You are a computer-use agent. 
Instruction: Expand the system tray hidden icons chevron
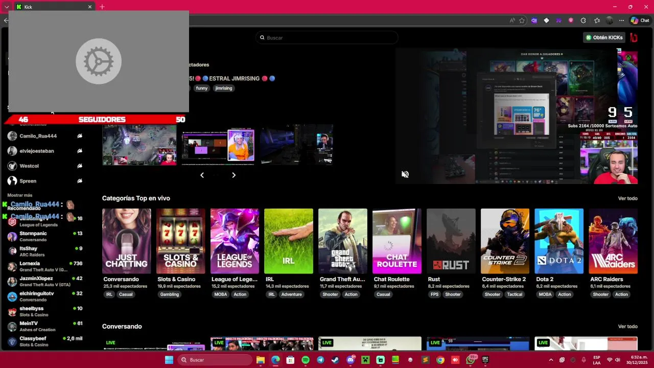coord(551,360)
